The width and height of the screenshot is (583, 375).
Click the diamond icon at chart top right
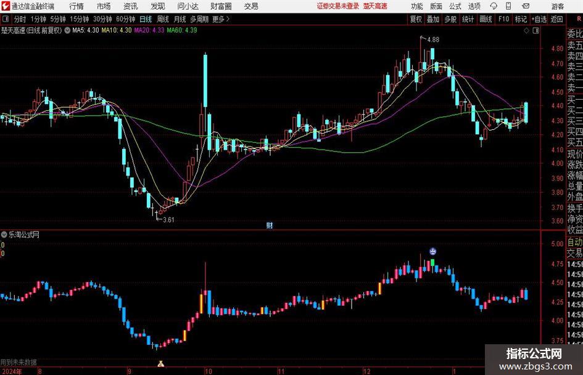[x=526, y=31]
